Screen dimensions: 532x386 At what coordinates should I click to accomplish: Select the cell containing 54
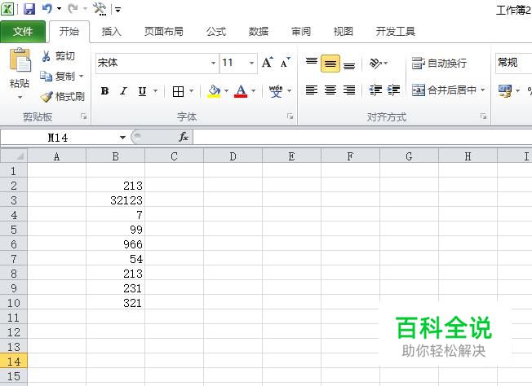(115, 259)
